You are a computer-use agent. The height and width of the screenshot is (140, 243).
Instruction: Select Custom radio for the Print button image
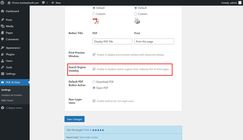coord(136,14)
